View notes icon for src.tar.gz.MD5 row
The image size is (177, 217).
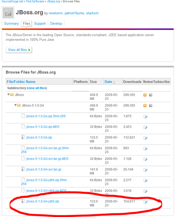[145, 159]
